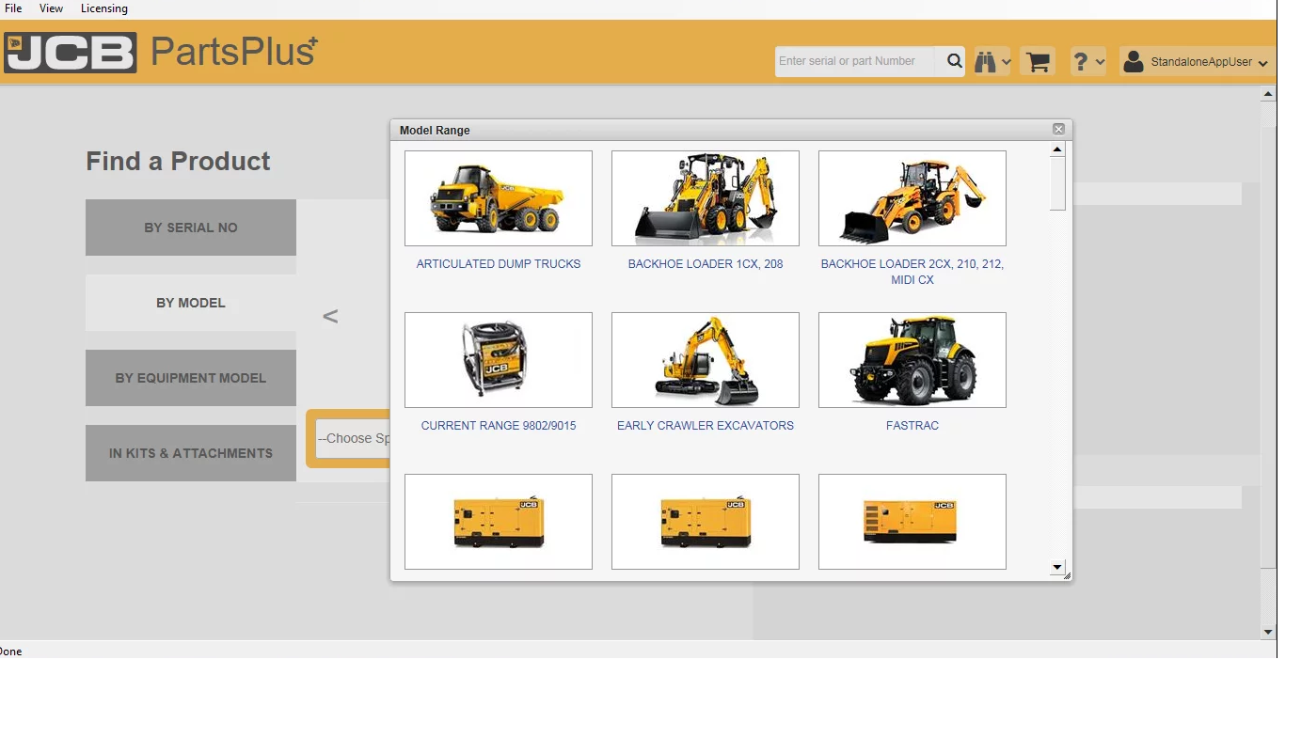Close the Model Range dialog

(x=1058, y=129)
